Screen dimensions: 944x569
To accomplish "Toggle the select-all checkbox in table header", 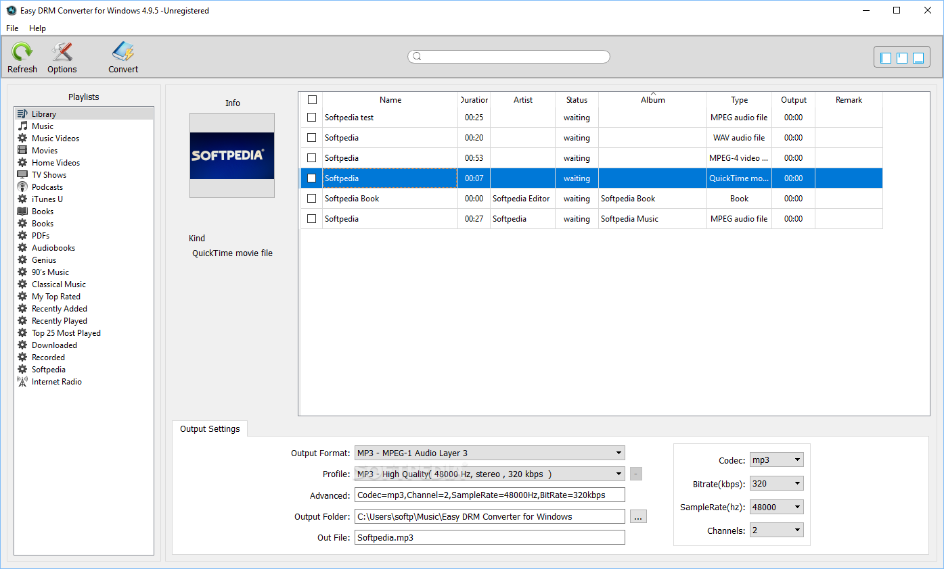I will point(312,100).
